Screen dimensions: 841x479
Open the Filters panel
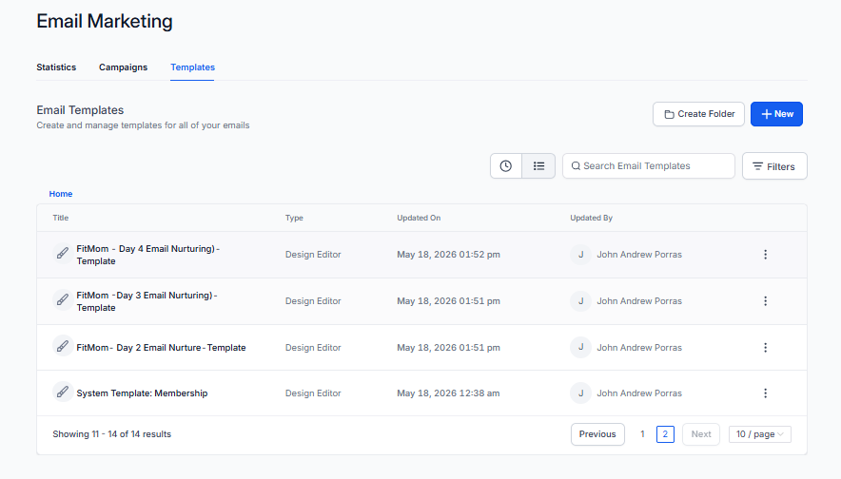(x=774, y=166)
